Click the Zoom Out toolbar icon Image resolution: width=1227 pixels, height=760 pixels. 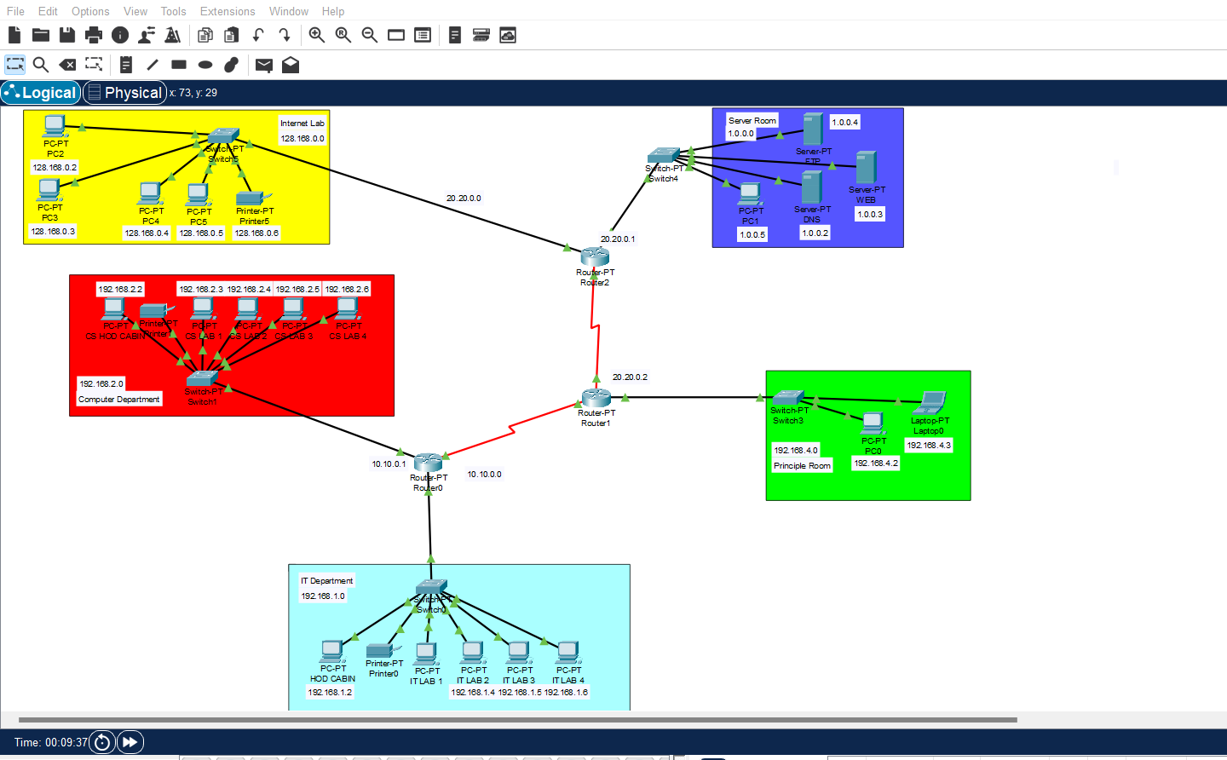[x=369, y=35]
